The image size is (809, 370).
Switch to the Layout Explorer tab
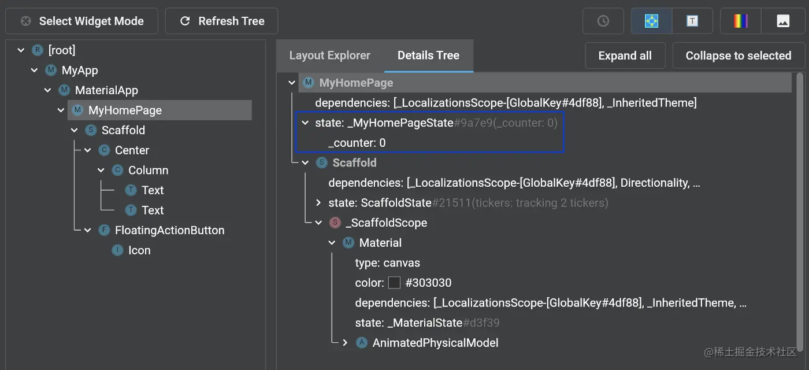tap(329, 55)
